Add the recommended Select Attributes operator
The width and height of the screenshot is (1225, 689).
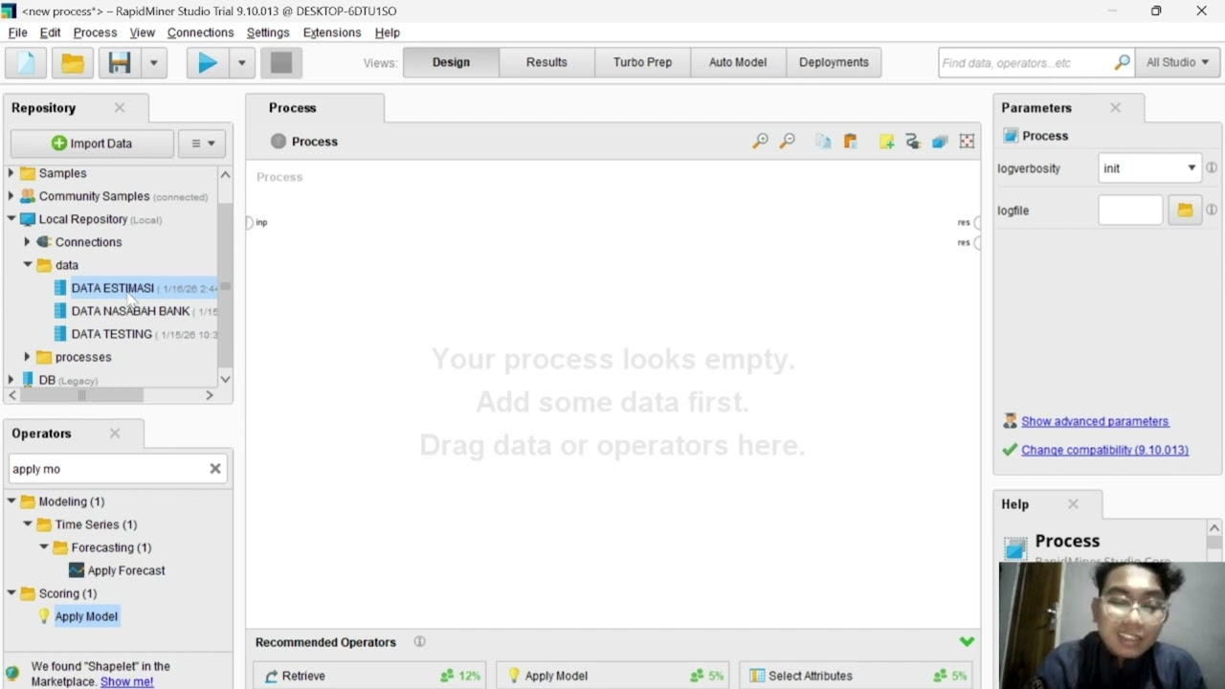[857, 676]
